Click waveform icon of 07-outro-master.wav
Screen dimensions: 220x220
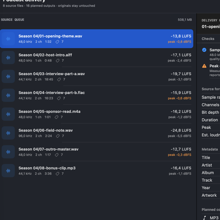(8, 152)
